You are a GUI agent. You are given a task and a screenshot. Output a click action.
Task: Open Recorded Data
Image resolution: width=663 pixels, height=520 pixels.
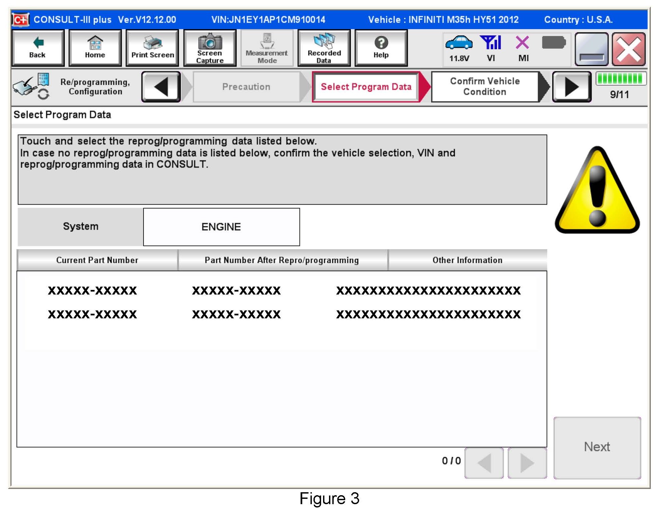[x=324, y=48]
